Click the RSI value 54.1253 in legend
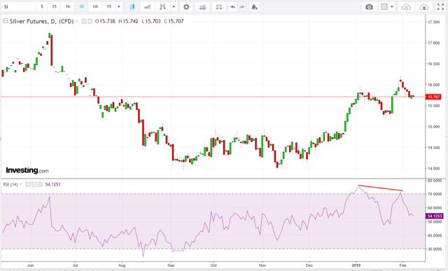 (x=53, y=184)
